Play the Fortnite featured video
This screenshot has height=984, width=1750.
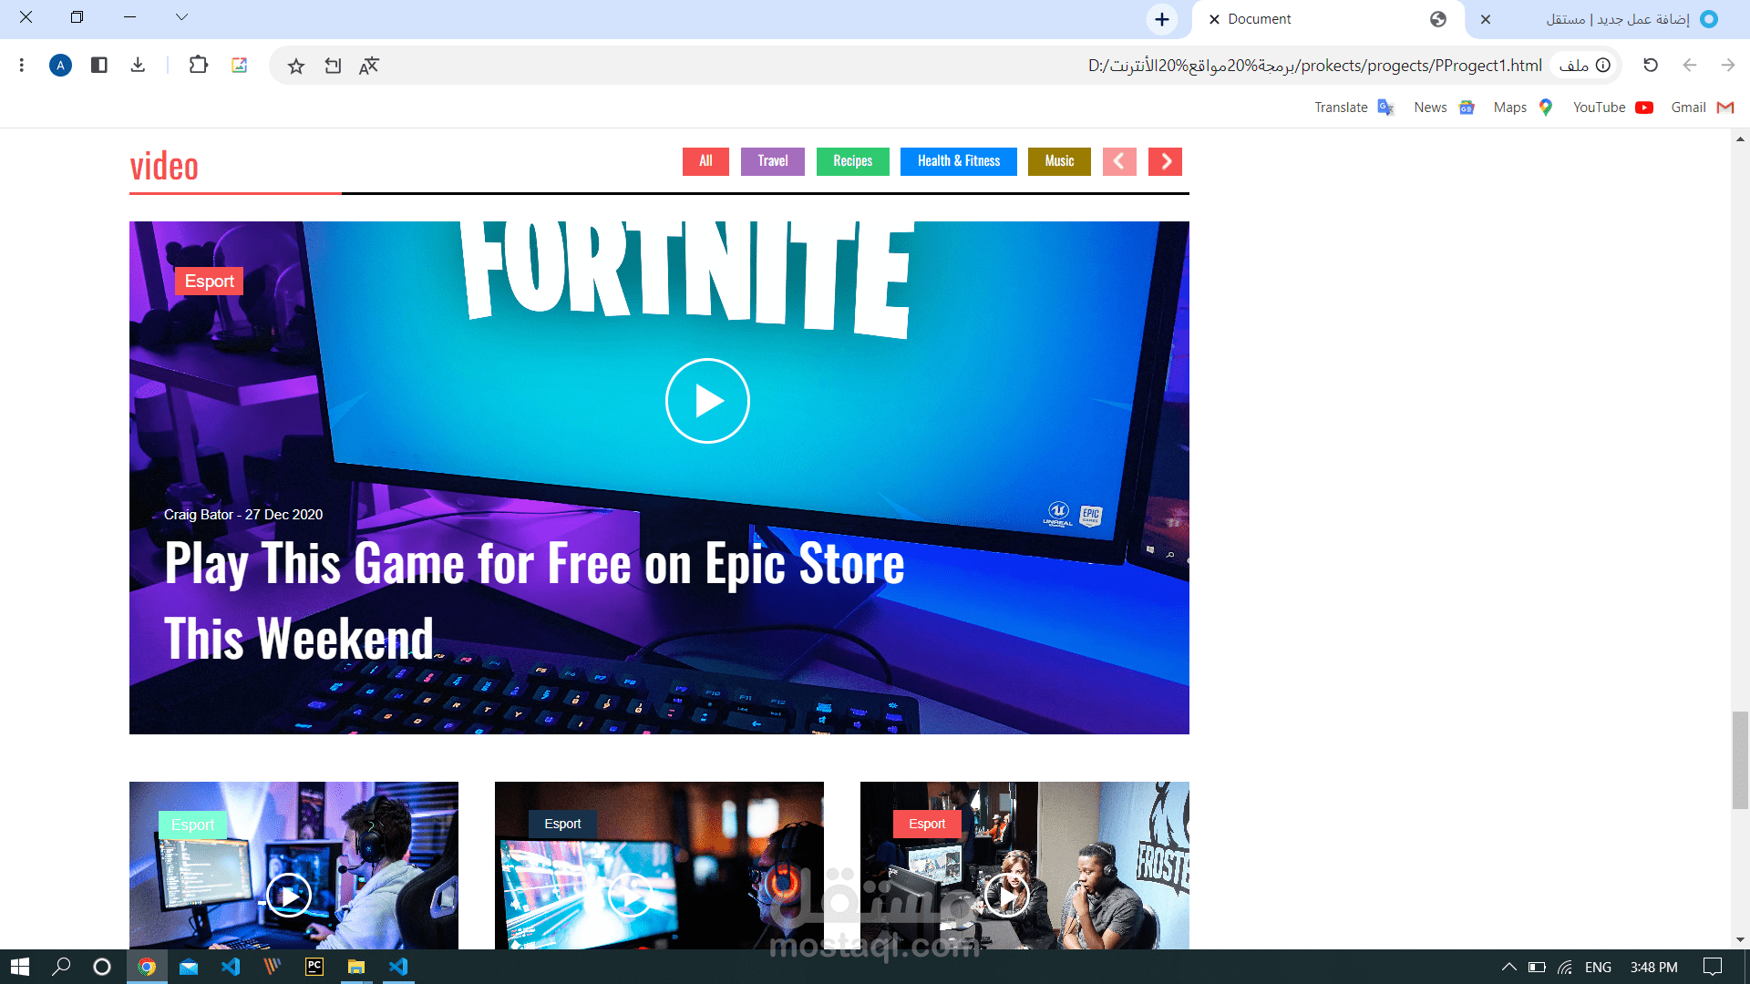coord(707,401)
